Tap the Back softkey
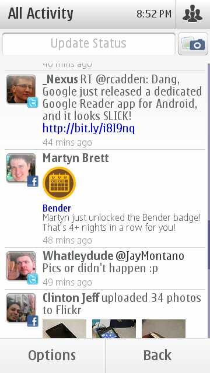This screenshot has width=210, height=373. click(157, 356)
